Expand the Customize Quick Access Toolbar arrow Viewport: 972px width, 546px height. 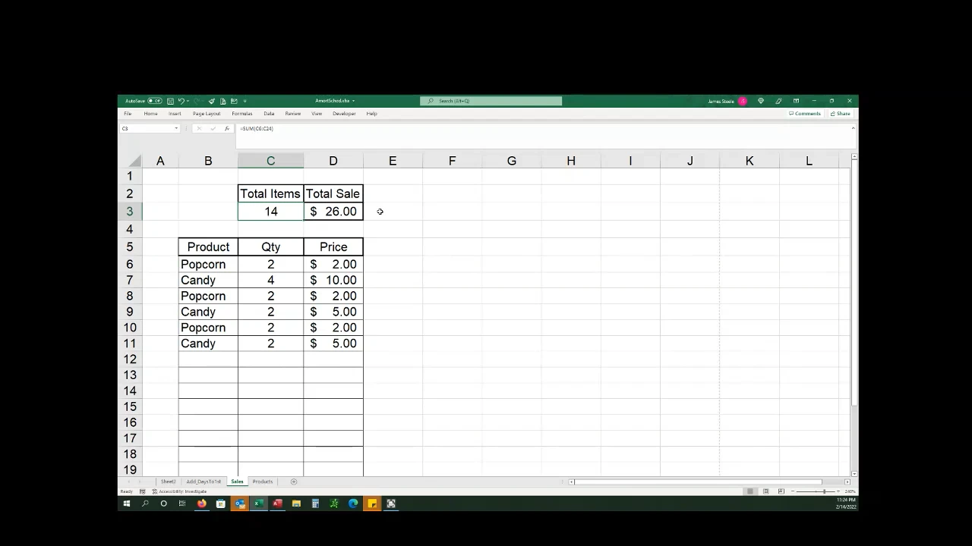(245, 101)
